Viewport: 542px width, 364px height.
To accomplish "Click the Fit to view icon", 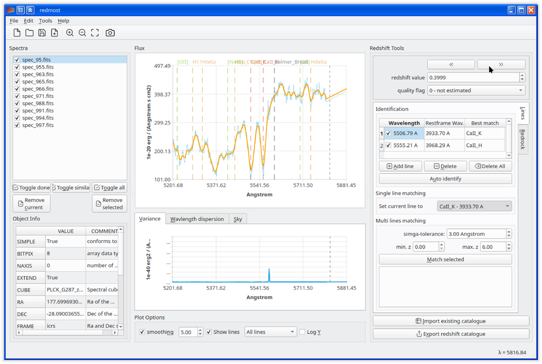I will 95,33.
